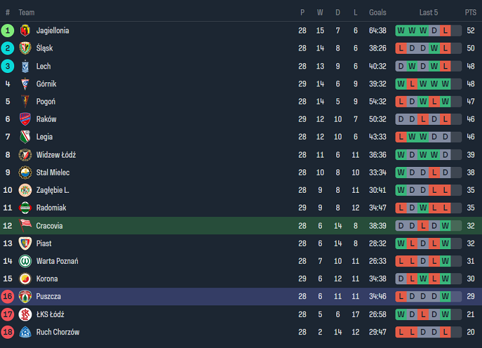Open the Widzew Łódź team link
The image size is (482, 348).
click(x=56, y=155)
